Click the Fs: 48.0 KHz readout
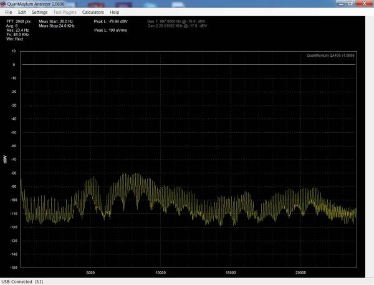Viewport: 374px width, 285px height. [x=17, y=34]
